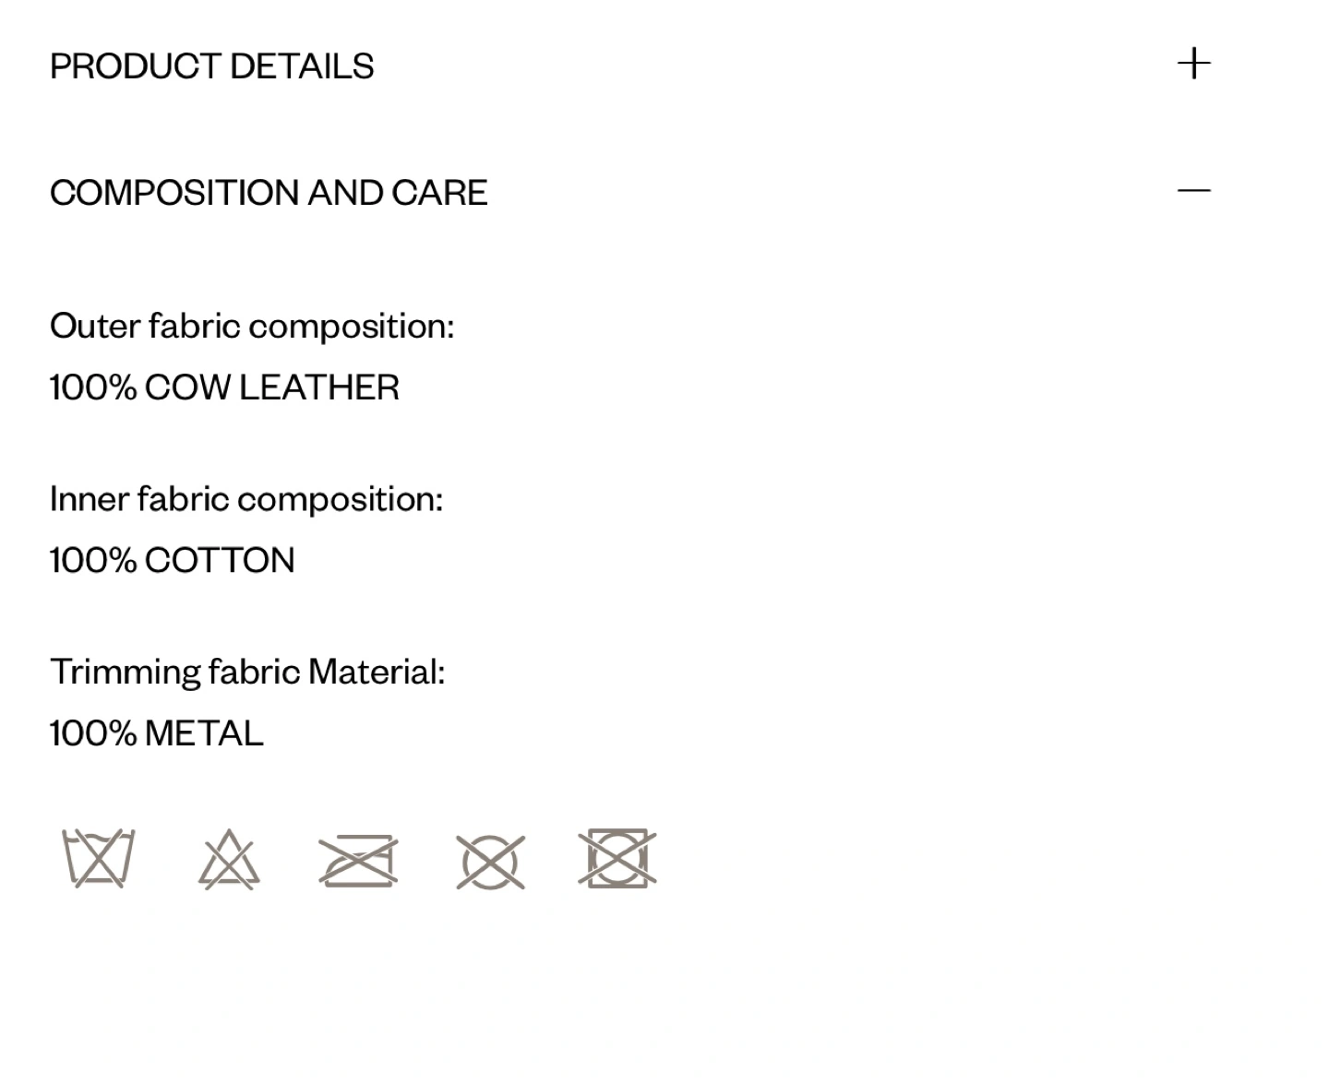Open the PRODUCT DETAILS heading
Viewport: 1329px width, 1084px height.
pos(212,66)
